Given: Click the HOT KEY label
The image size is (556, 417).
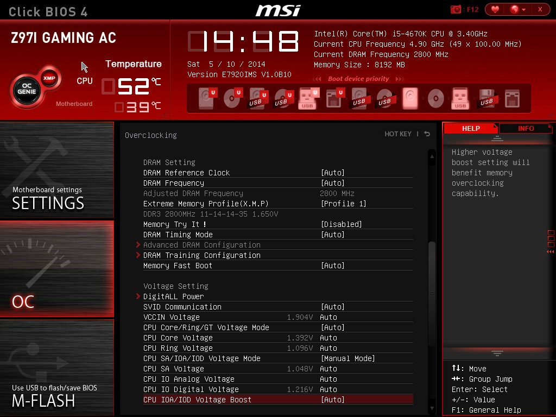Looking at the screenshot, I should pyautogui.click(x=398, y=134).
